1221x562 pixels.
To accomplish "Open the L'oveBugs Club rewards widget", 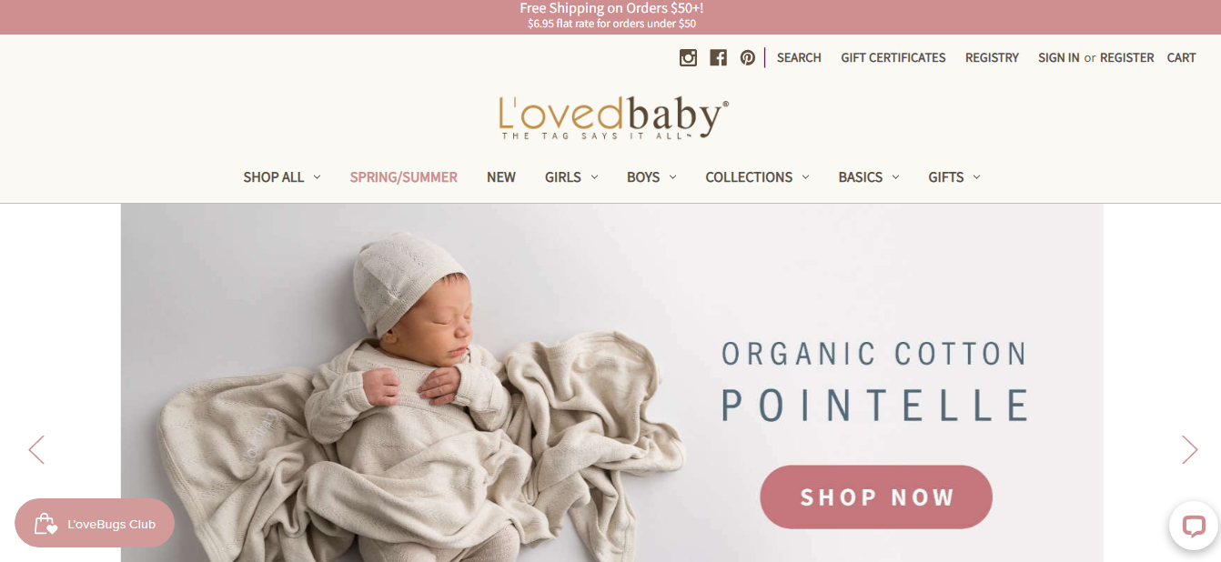I will point(95,523).
